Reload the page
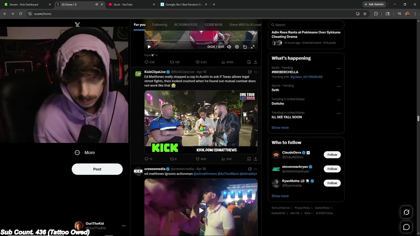The height and width of the screenshot is (236, 420). (x=20, y=14)
